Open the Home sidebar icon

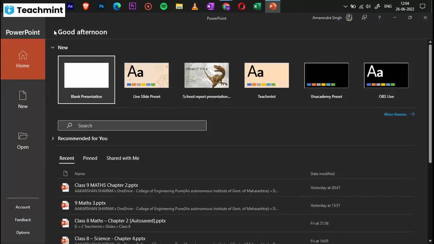23,59
